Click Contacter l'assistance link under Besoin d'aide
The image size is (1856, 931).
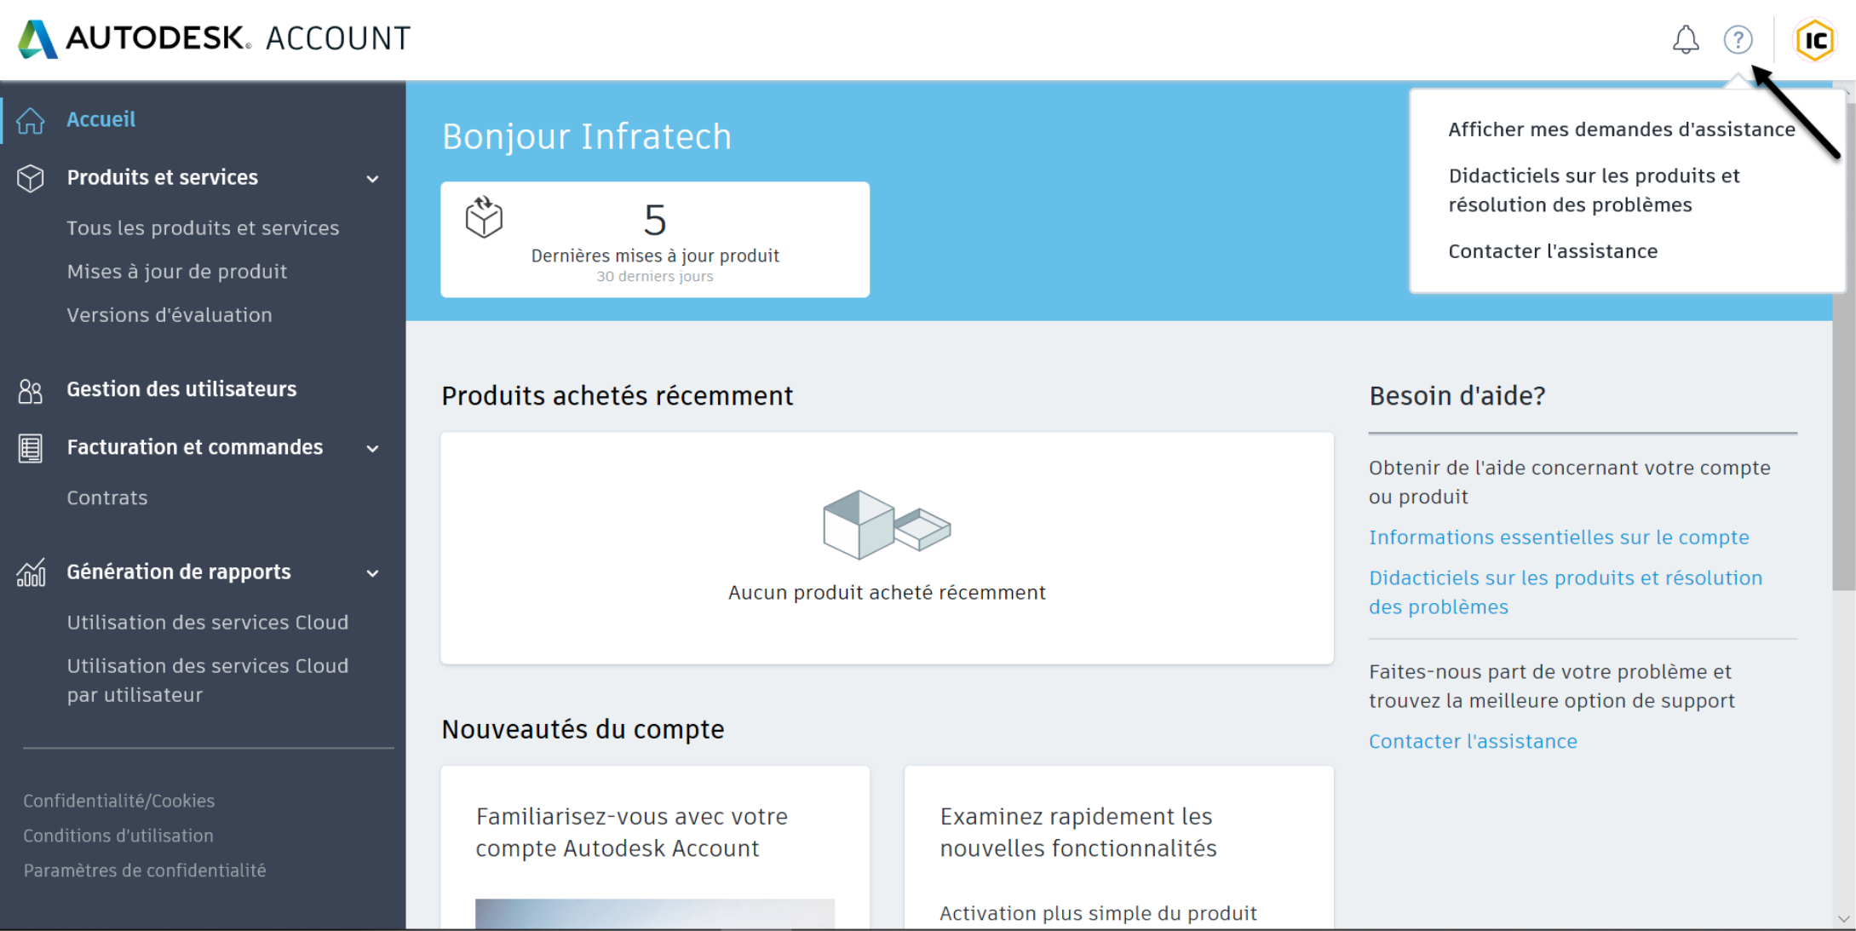click(1473, 741)
